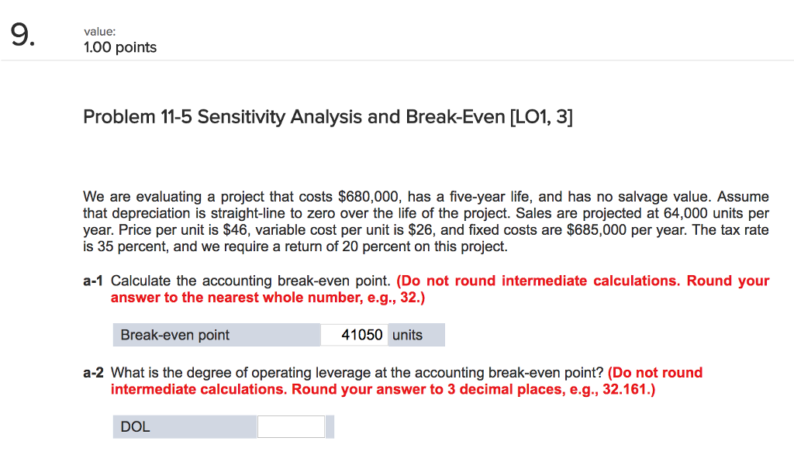Click the empty DOL answer field
The image size is (794, 455).
tap(292, 426)
